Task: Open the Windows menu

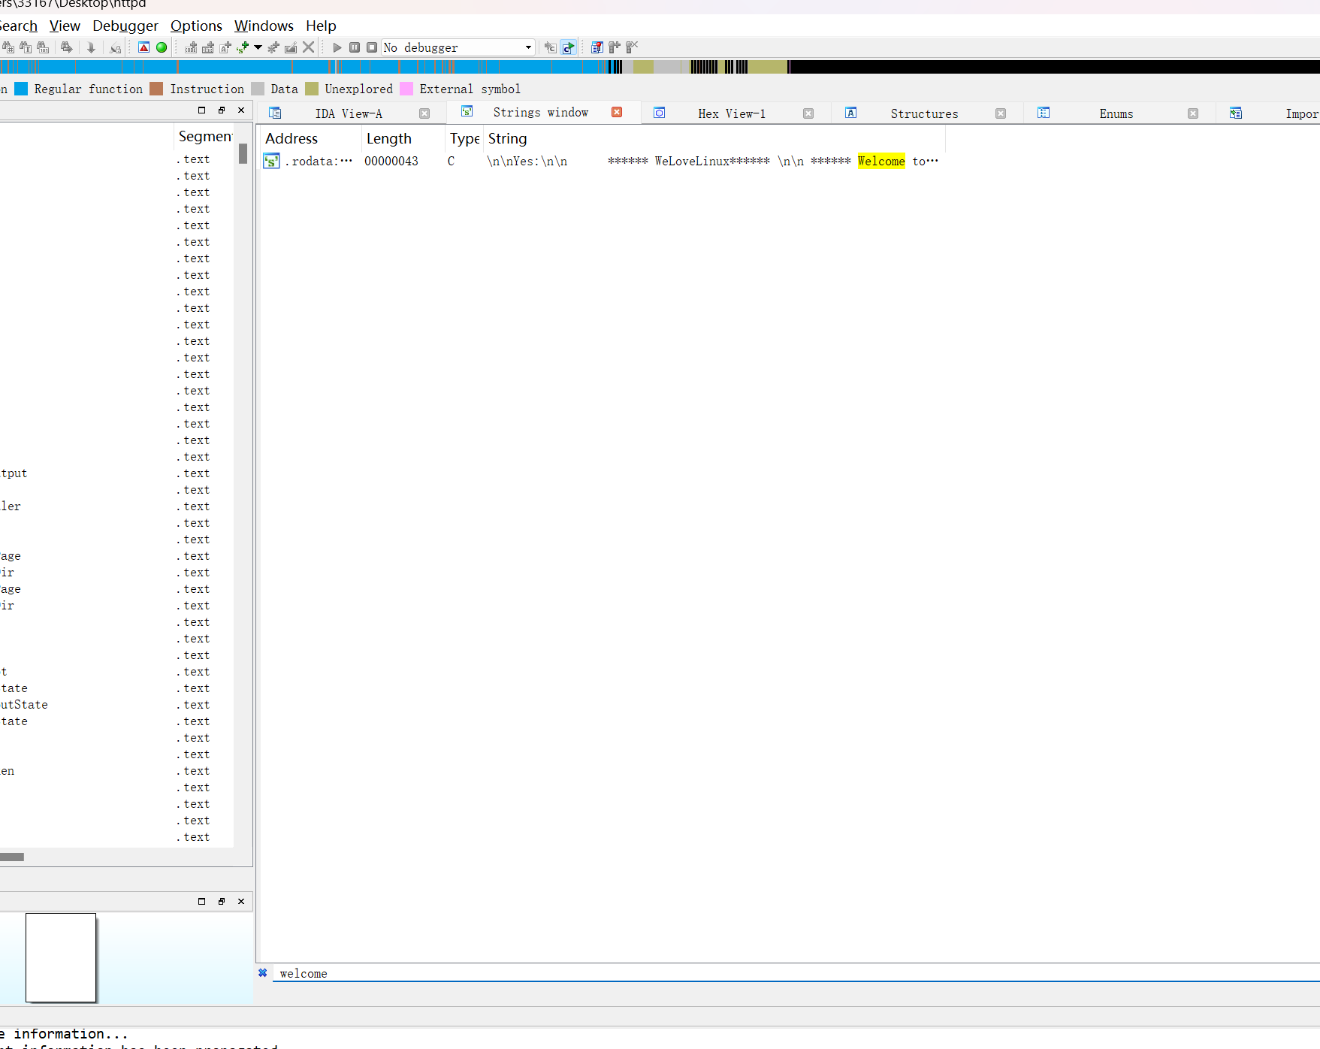Action: coord(264,26)
